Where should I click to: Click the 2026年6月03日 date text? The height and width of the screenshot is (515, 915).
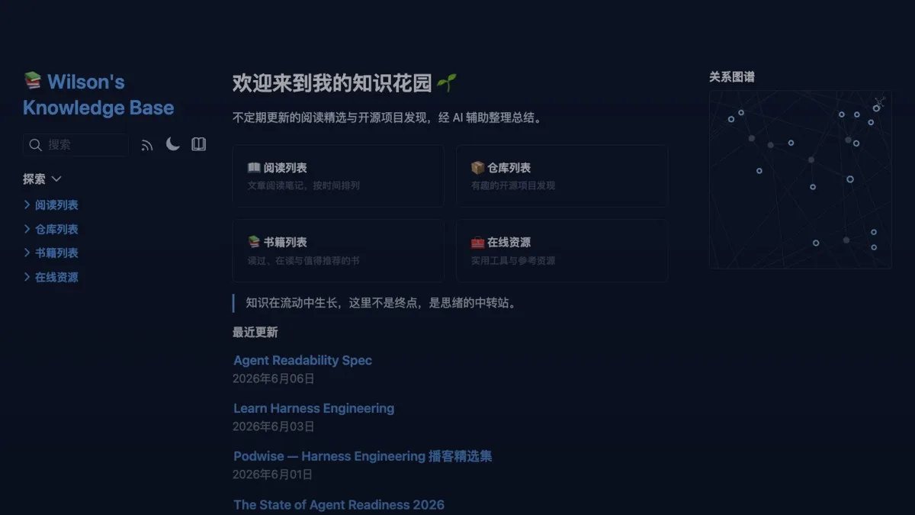click(x=274, y=426)
